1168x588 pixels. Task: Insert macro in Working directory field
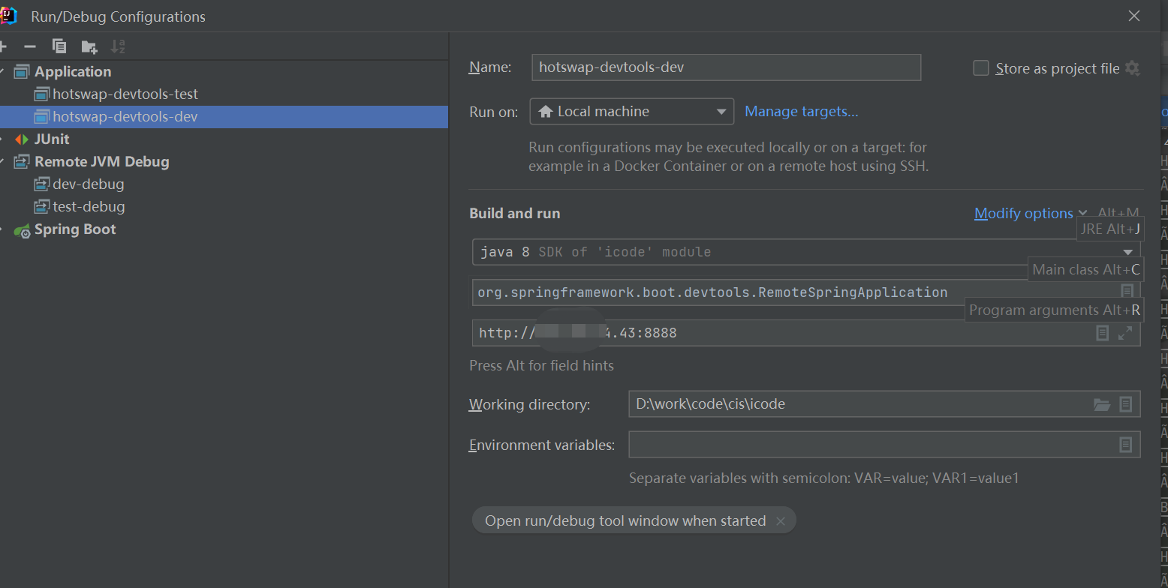click(1126, 404)
